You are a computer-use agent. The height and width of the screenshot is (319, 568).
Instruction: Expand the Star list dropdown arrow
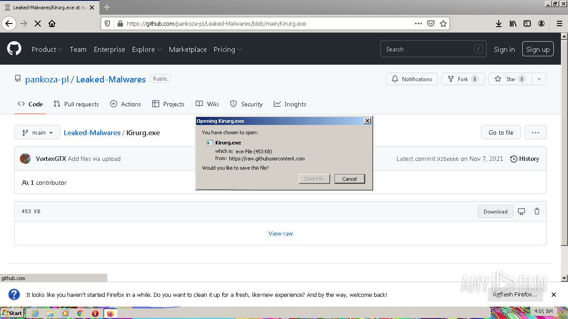pos(539,79)
